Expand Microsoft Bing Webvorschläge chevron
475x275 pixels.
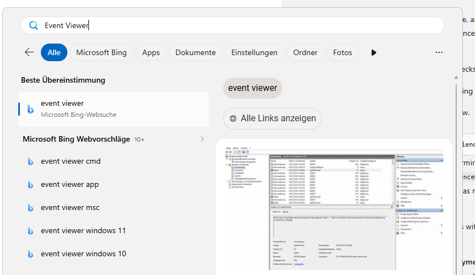tap(202, 139)
